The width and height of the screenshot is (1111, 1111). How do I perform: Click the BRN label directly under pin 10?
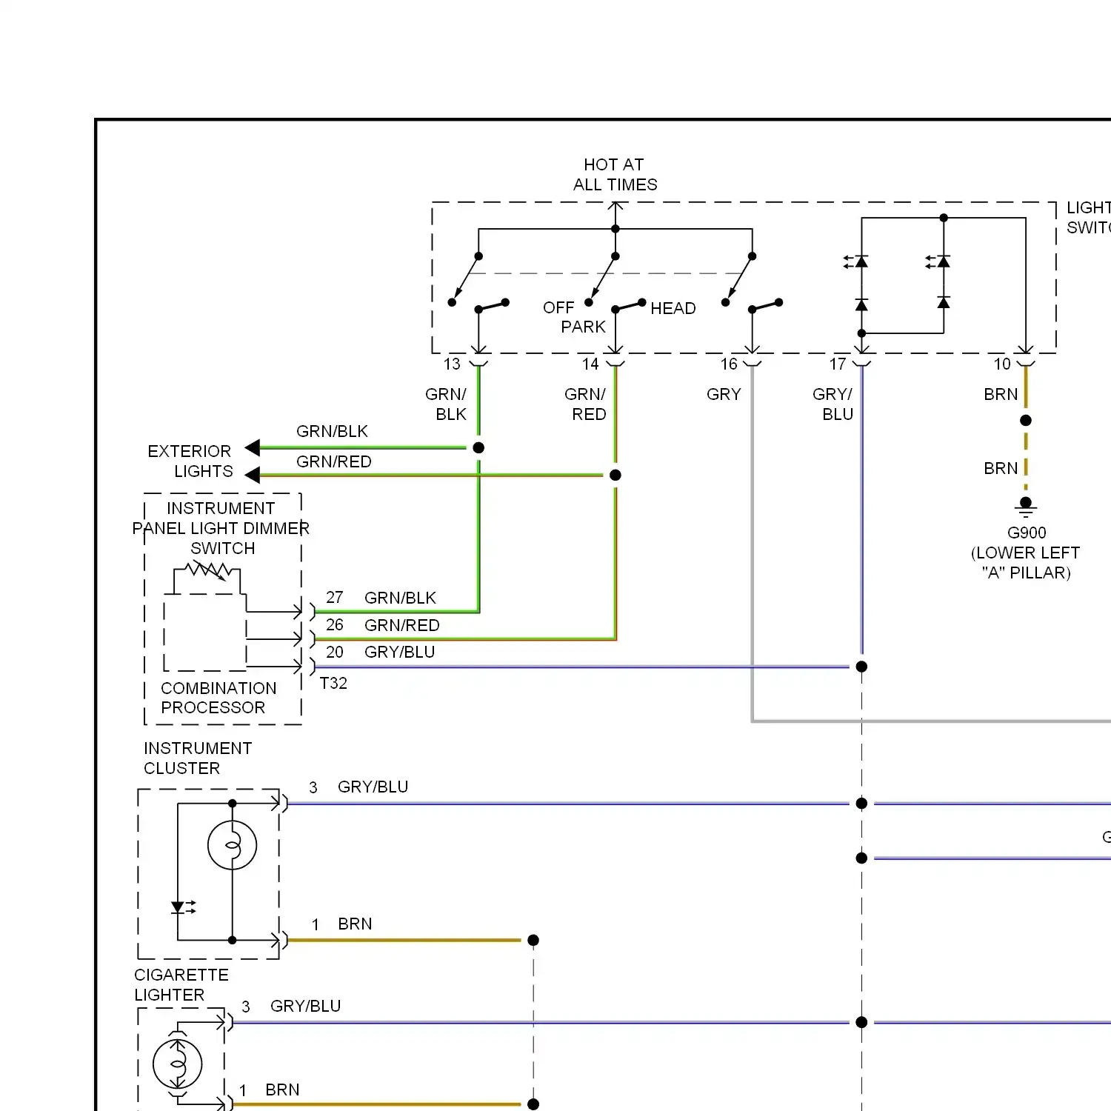point(1001,394)
